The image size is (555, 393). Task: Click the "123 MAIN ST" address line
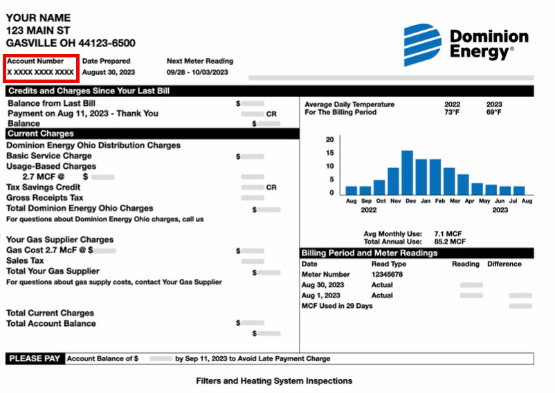point(38,30)
